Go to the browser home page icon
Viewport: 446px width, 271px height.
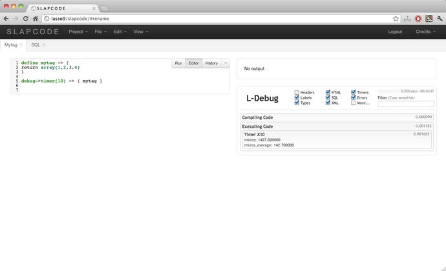click(36, 19)
